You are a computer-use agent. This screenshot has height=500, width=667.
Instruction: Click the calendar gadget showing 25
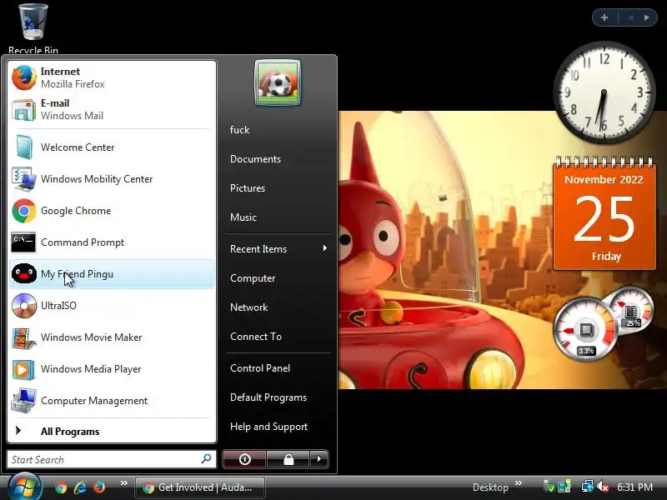click(604, 212)
